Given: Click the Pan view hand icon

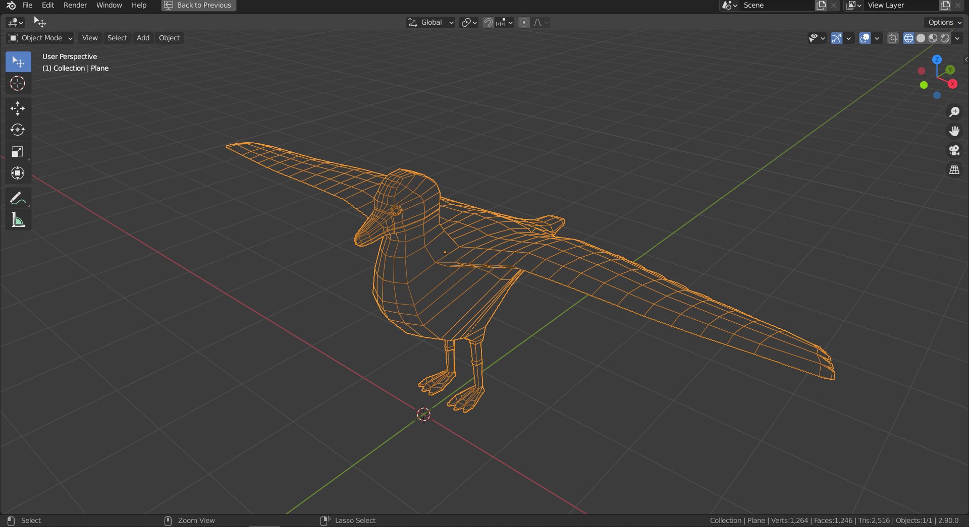Looking at the screenshot, I should (x=954, y=131).
